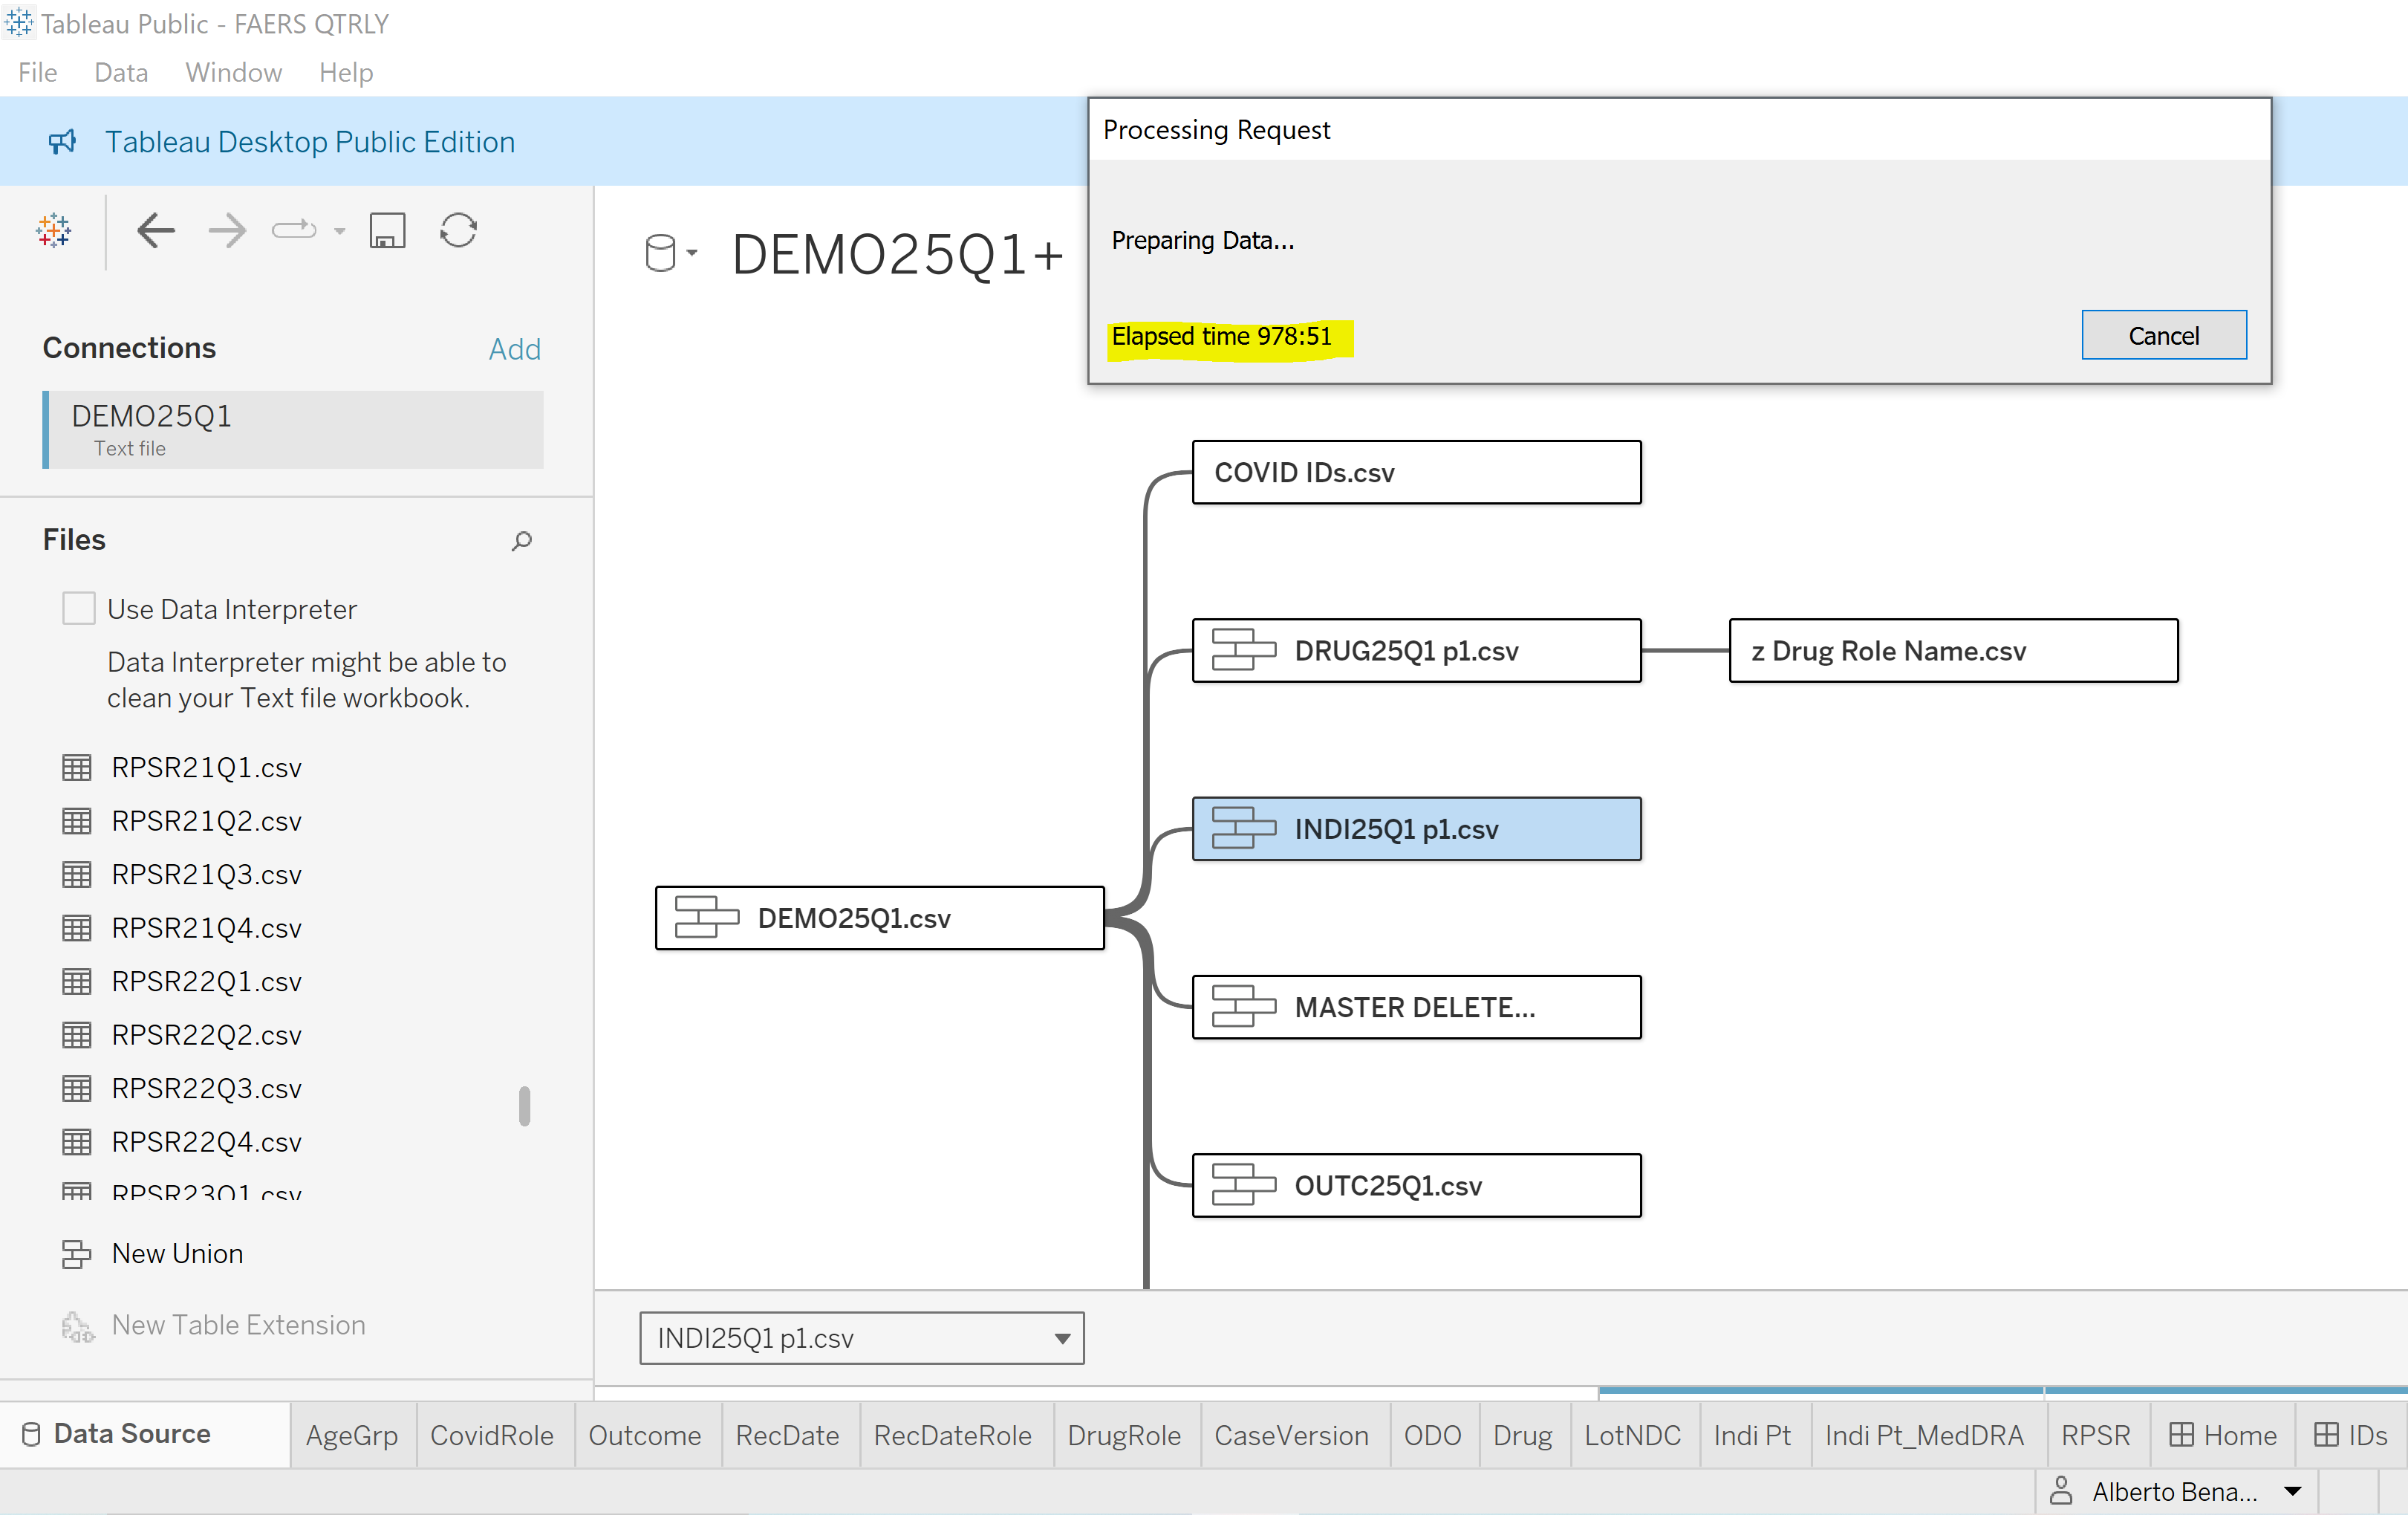
Task: Click the union icon on OUTC25Q1.csv
Action: tap(1243, 1185)
